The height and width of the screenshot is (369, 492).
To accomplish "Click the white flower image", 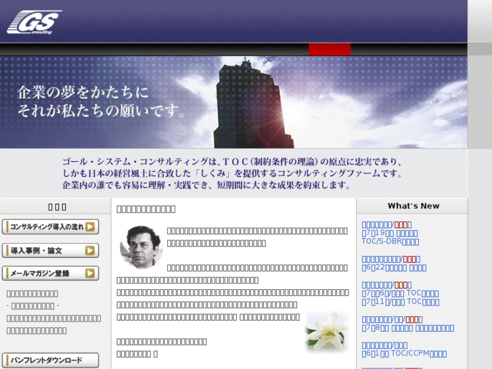I will 327,332.
